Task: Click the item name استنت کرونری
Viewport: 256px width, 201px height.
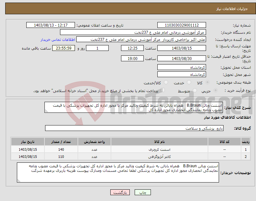Action: pyautogui.click(x=159, y=149)
